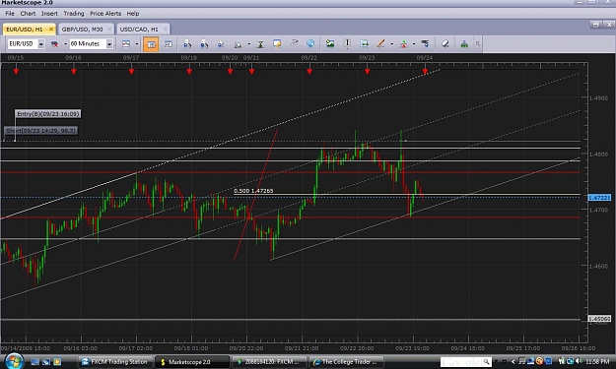The width and height of the screenshot is (616, 369).
Task: Expand the EUR/USD symbol dropdown
Action: (40, 44)
